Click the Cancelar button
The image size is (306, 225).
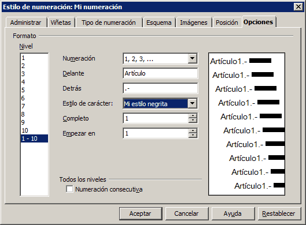pyautogui.click(x=187, y=213)
